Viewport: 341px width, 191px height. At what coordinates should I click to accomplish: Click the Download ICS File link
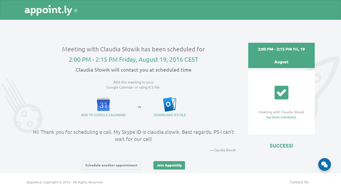click(170, 115)
